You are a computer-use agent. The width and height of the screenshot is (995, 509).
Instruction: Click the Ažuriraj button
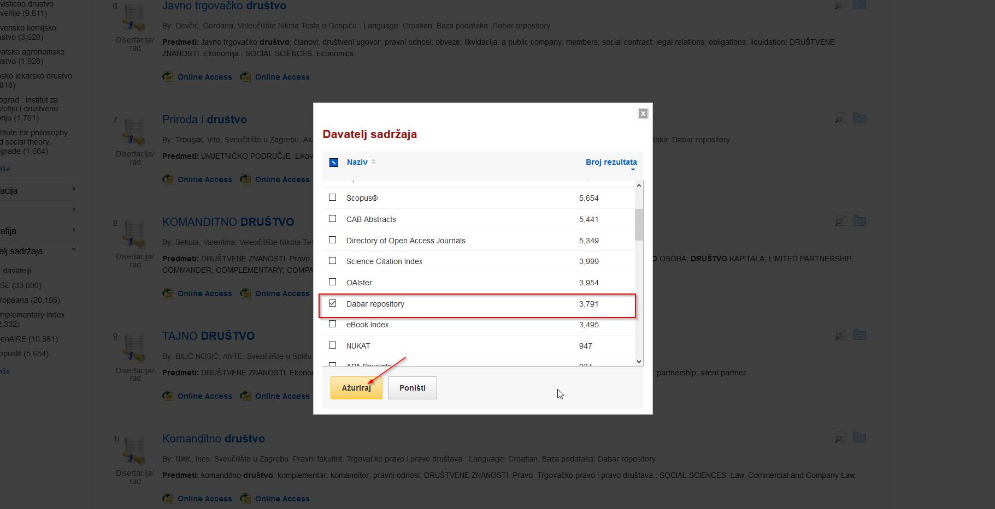(356, 388)
